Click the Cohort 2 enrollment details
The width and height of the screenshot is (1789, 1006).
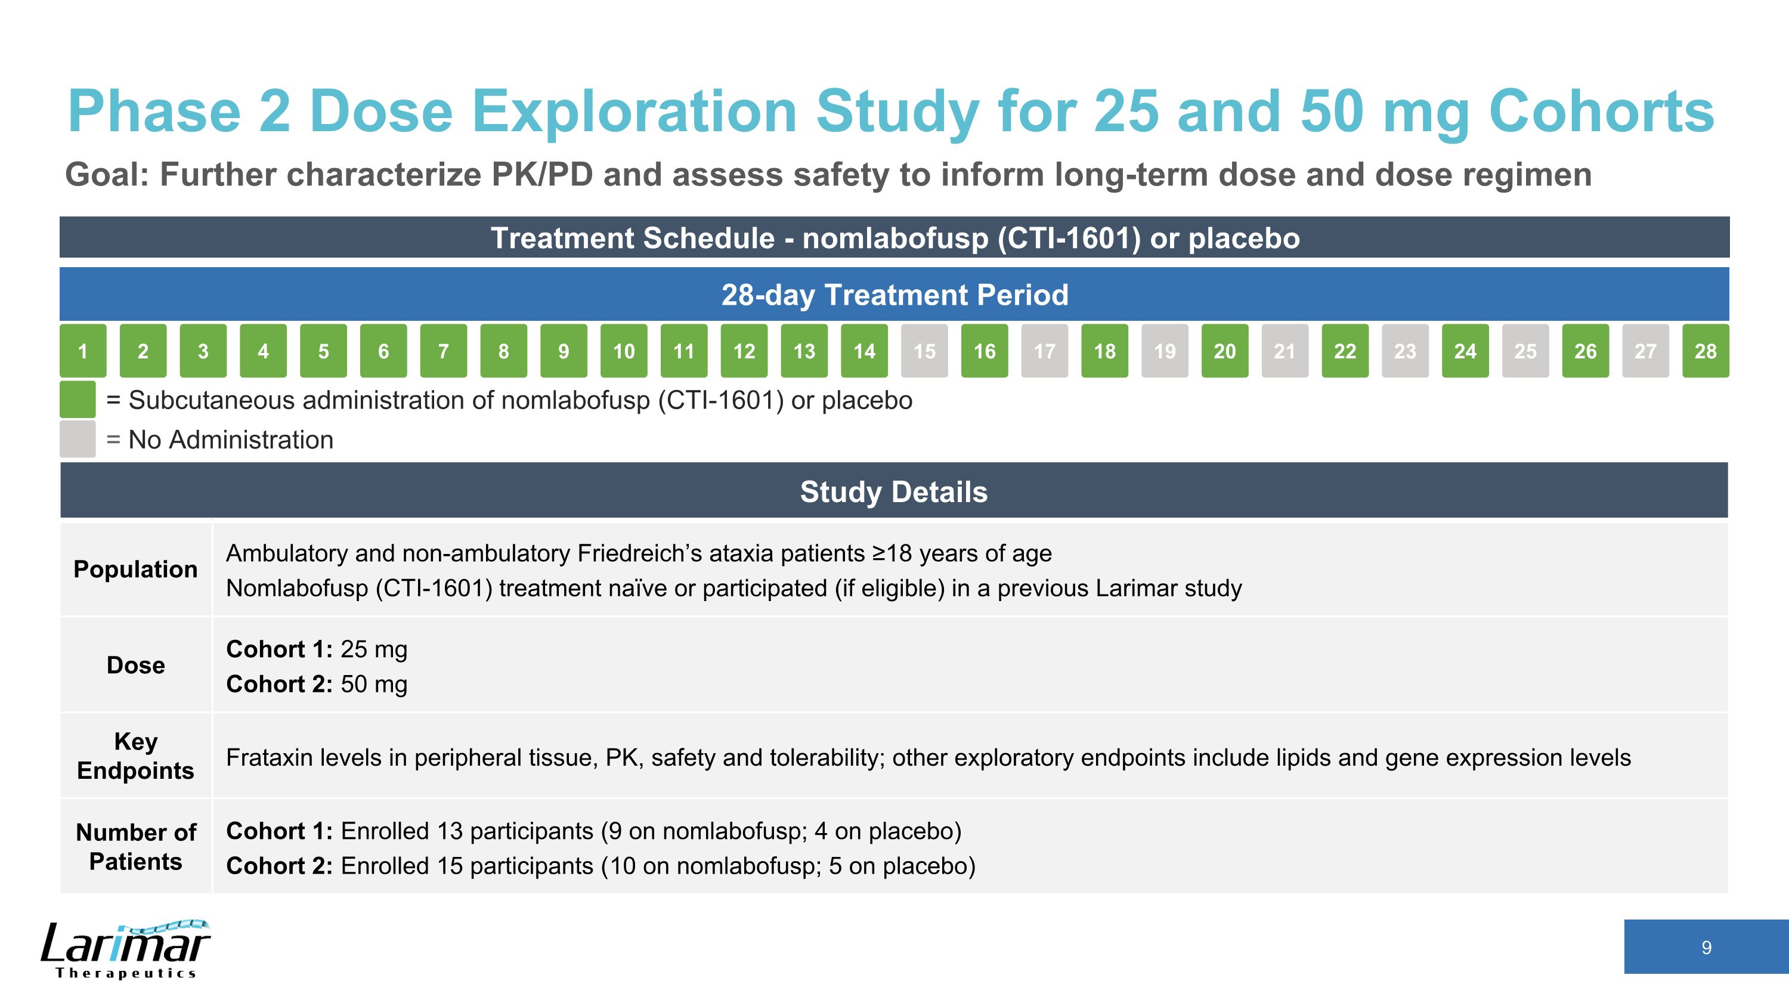[x=604, y=866]
